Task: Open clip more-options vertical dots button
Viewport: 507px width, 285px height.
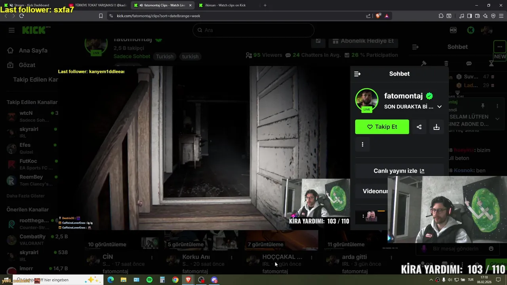Action: coord(362,144)
